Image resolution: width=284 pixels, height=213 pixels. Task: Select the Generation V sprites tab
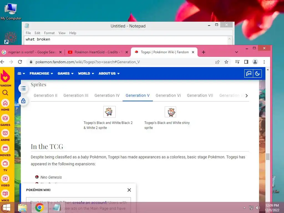pos(138,95)
